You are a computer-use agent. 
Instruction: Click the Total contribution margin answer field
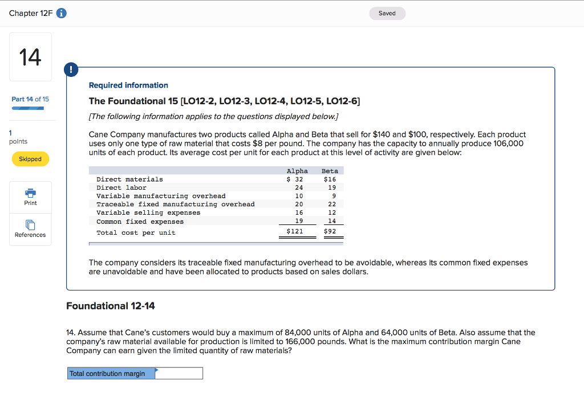tap(180, 373)
